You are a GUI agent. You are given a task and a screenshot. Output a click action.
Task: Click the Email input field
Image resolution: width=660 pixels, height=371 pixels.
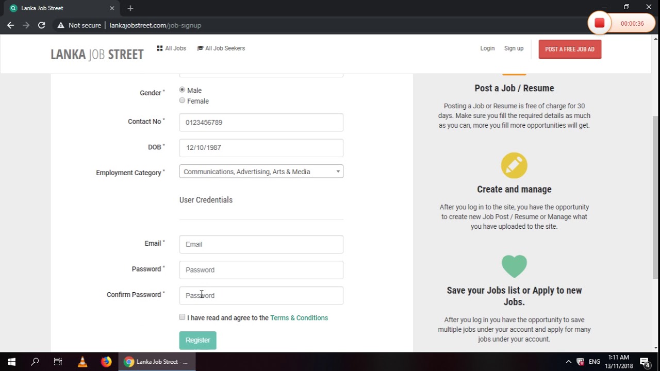[x=261, y=244]
